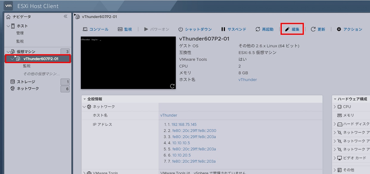Image resolution: width=370 pixels, height=174 pixels.
Task: Suspend the VM using サスペンド
Action: click(234, 29)
